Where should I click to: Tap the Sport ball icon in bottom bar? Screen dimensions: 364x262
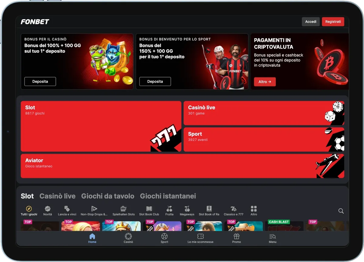(164, 236)
